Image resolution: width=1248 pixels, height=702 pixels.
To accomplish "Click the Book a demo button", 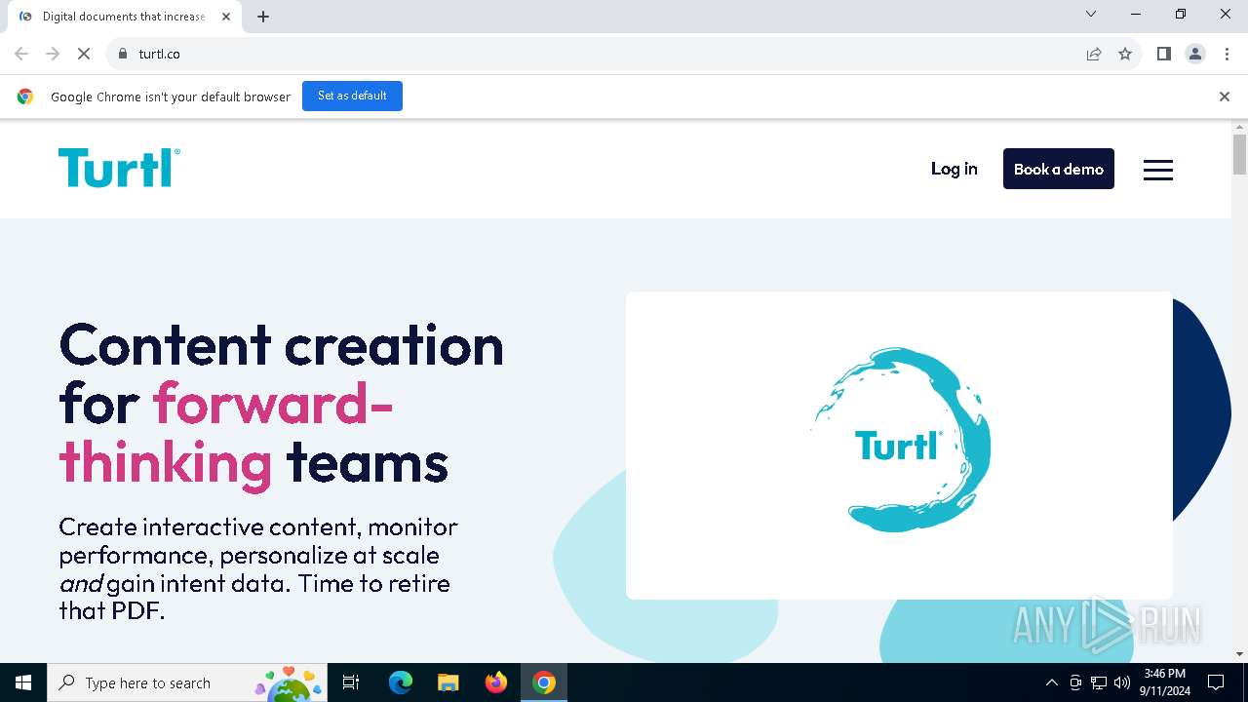I will pyautogui.click(x=1058, y=169).
